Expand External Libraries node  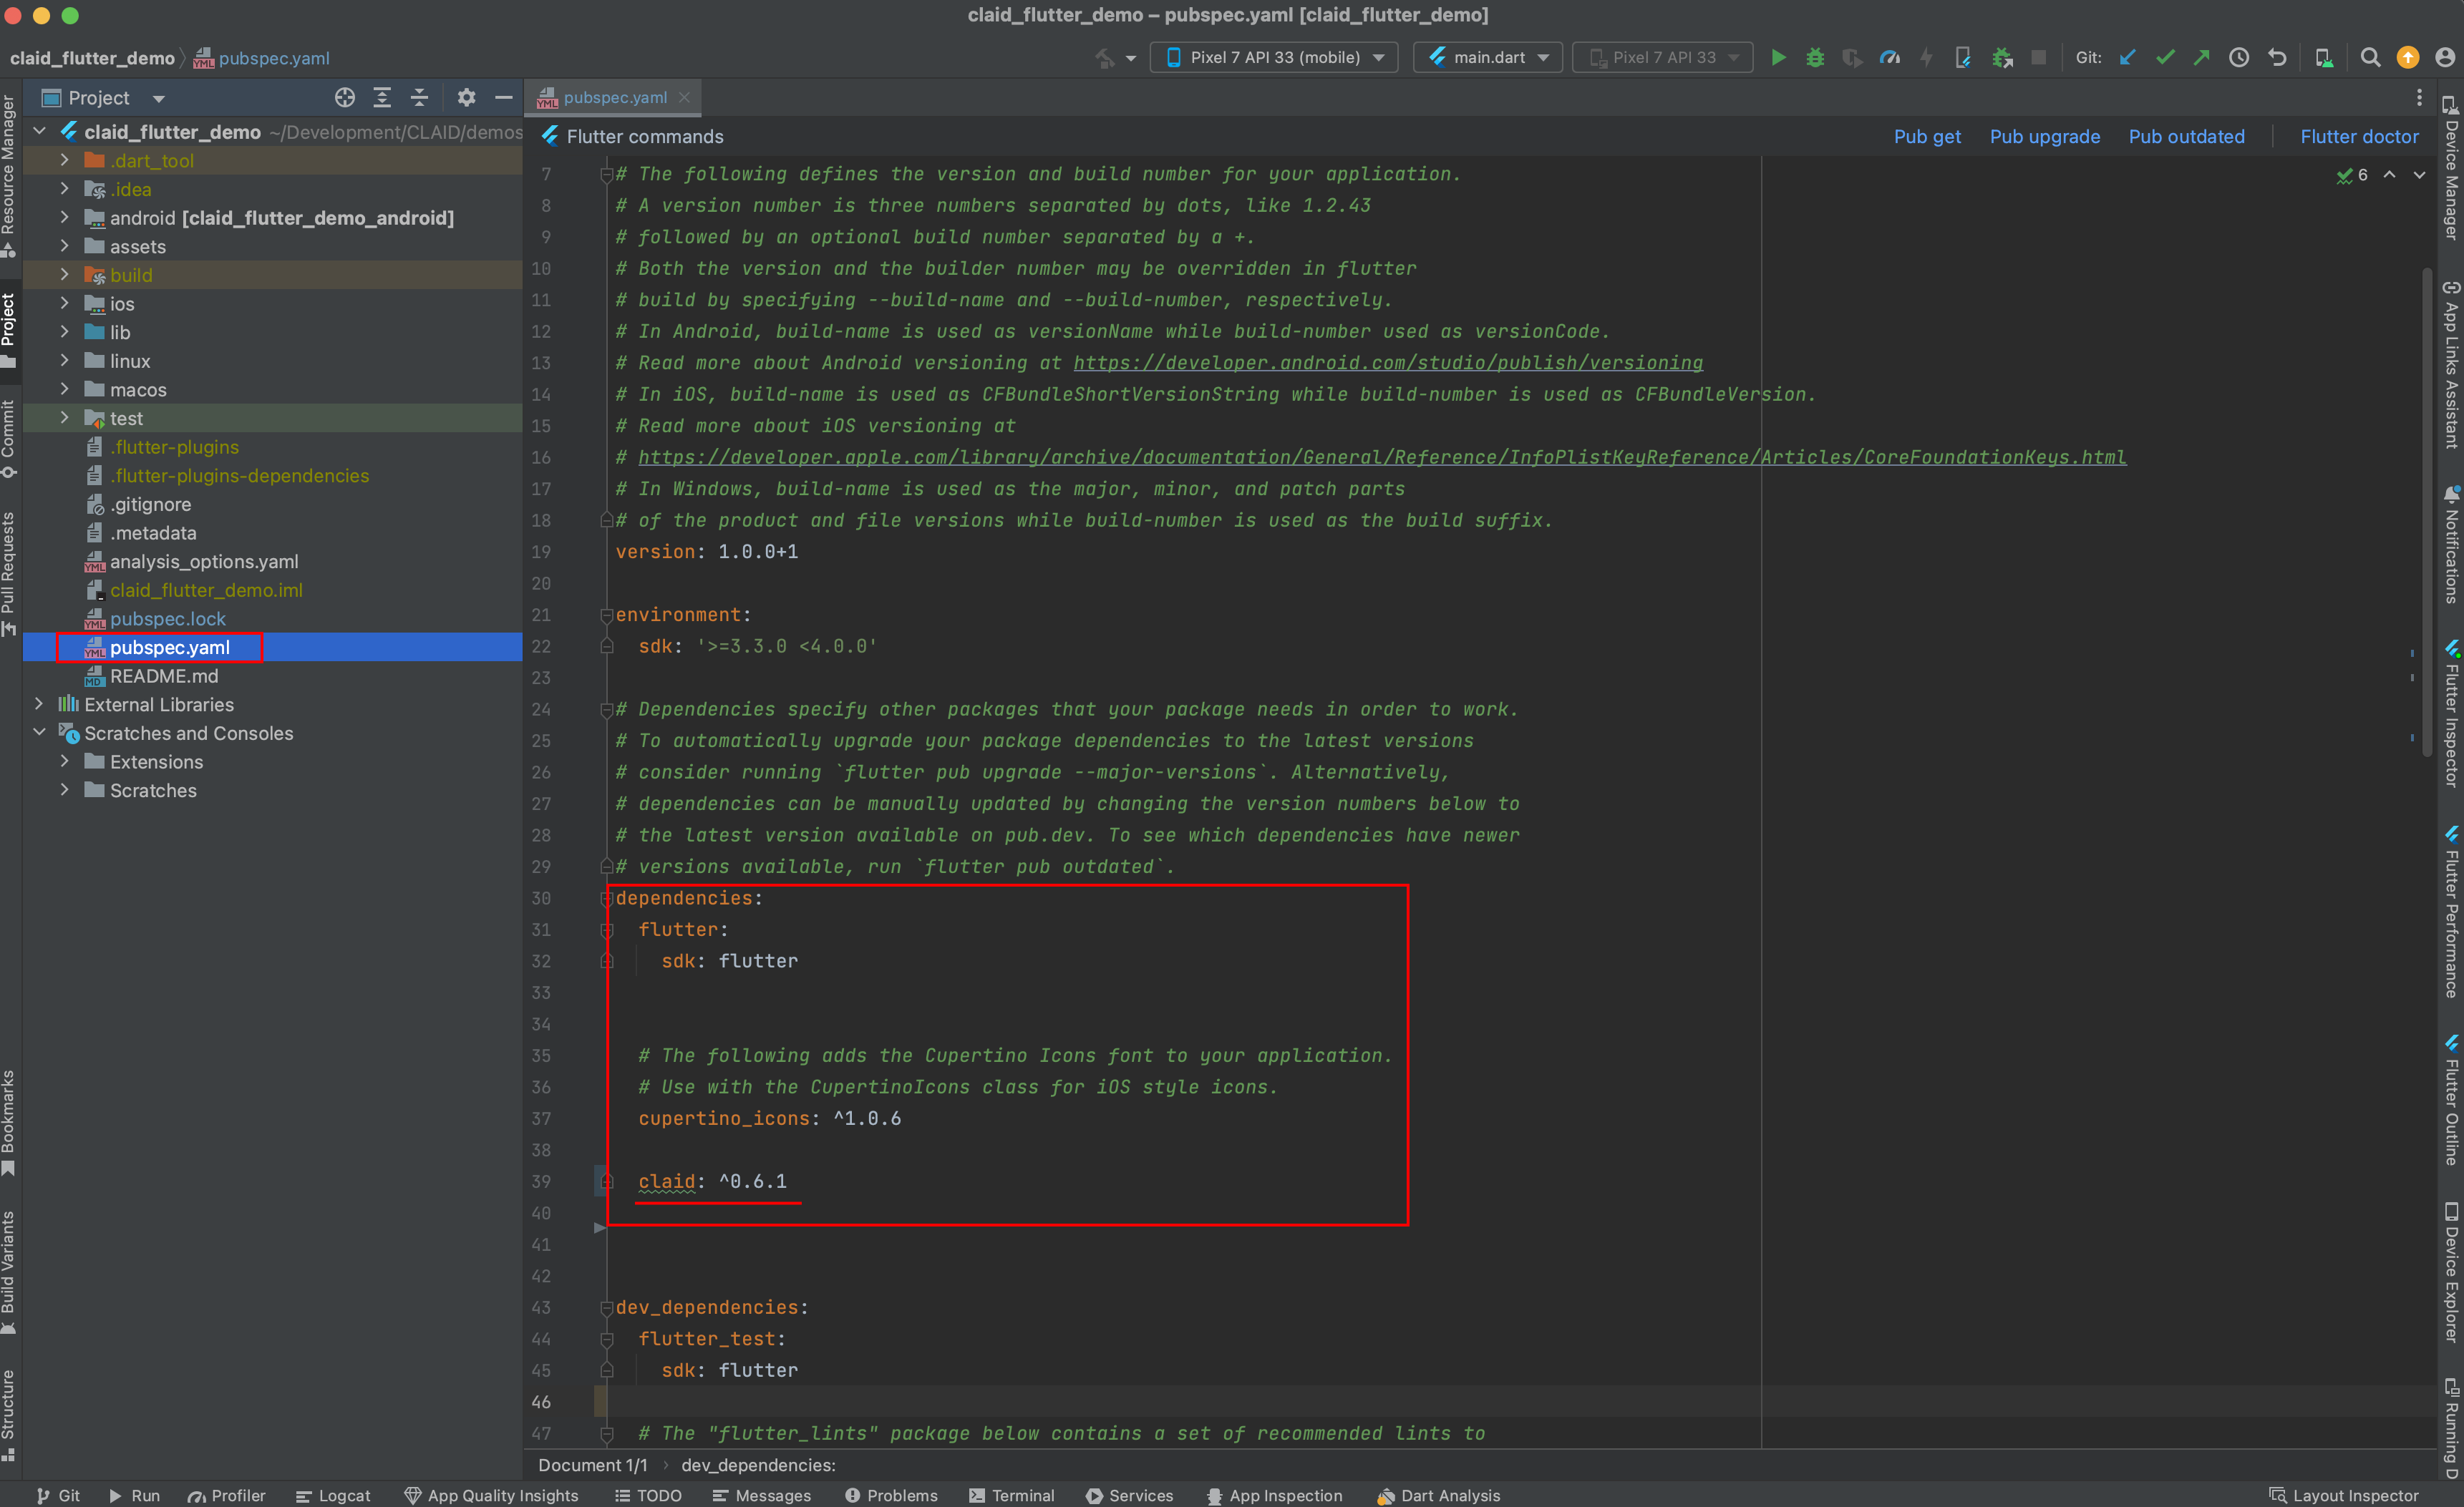[x=39, y=703]
